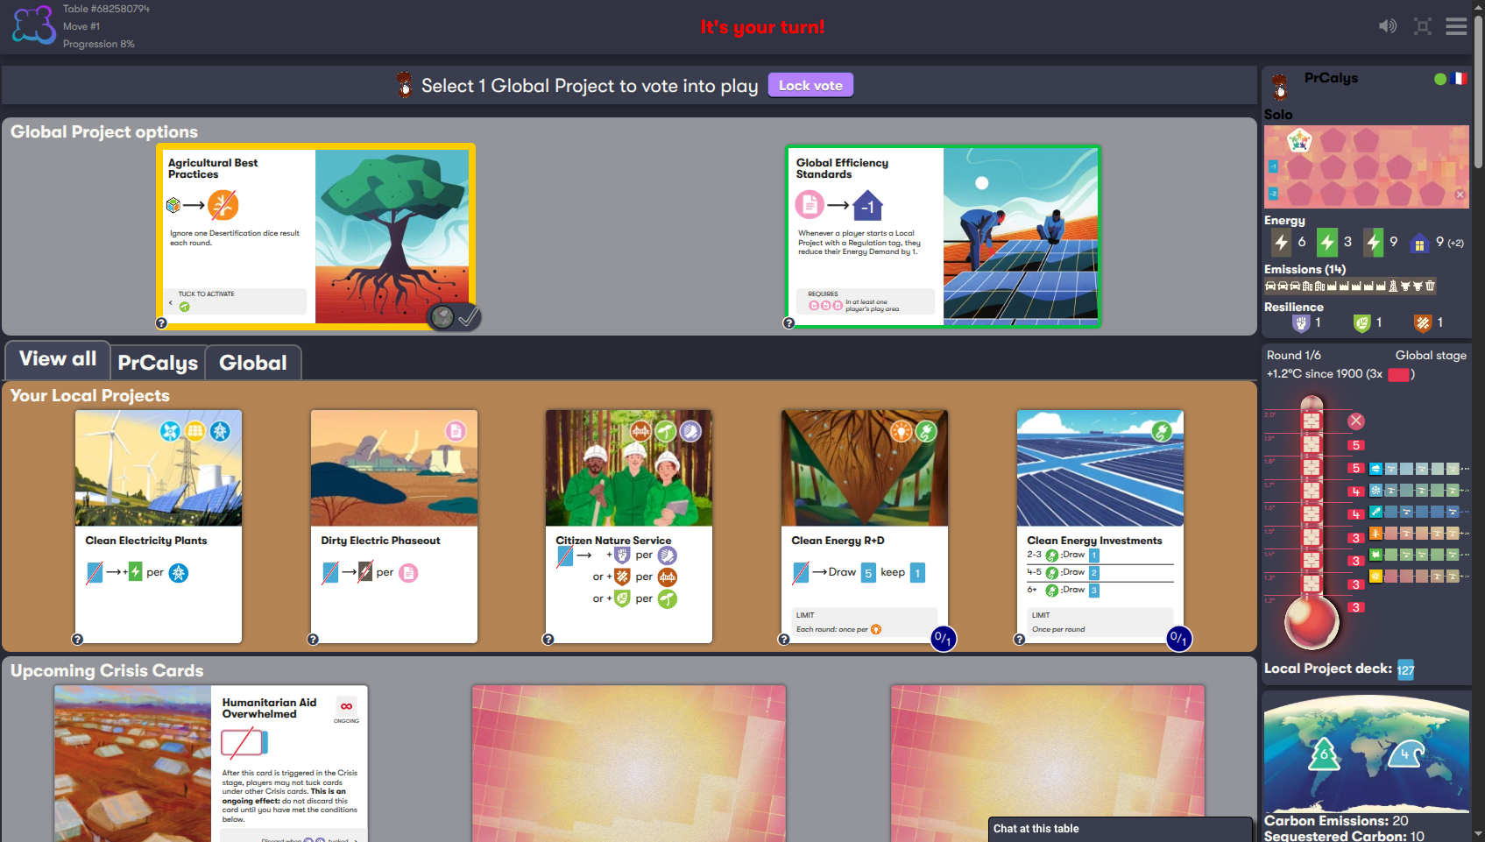This screenshot has width=1485, height=842.
Task: Show help for Clean Energy R+D
Action: pyautogui.click(x=784, y=640)
